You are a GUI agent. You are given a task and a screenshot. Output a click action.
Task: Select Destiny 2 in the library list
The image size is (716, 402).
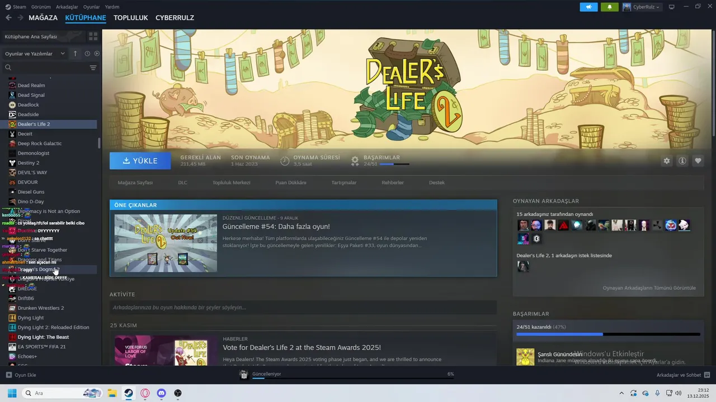28,163
